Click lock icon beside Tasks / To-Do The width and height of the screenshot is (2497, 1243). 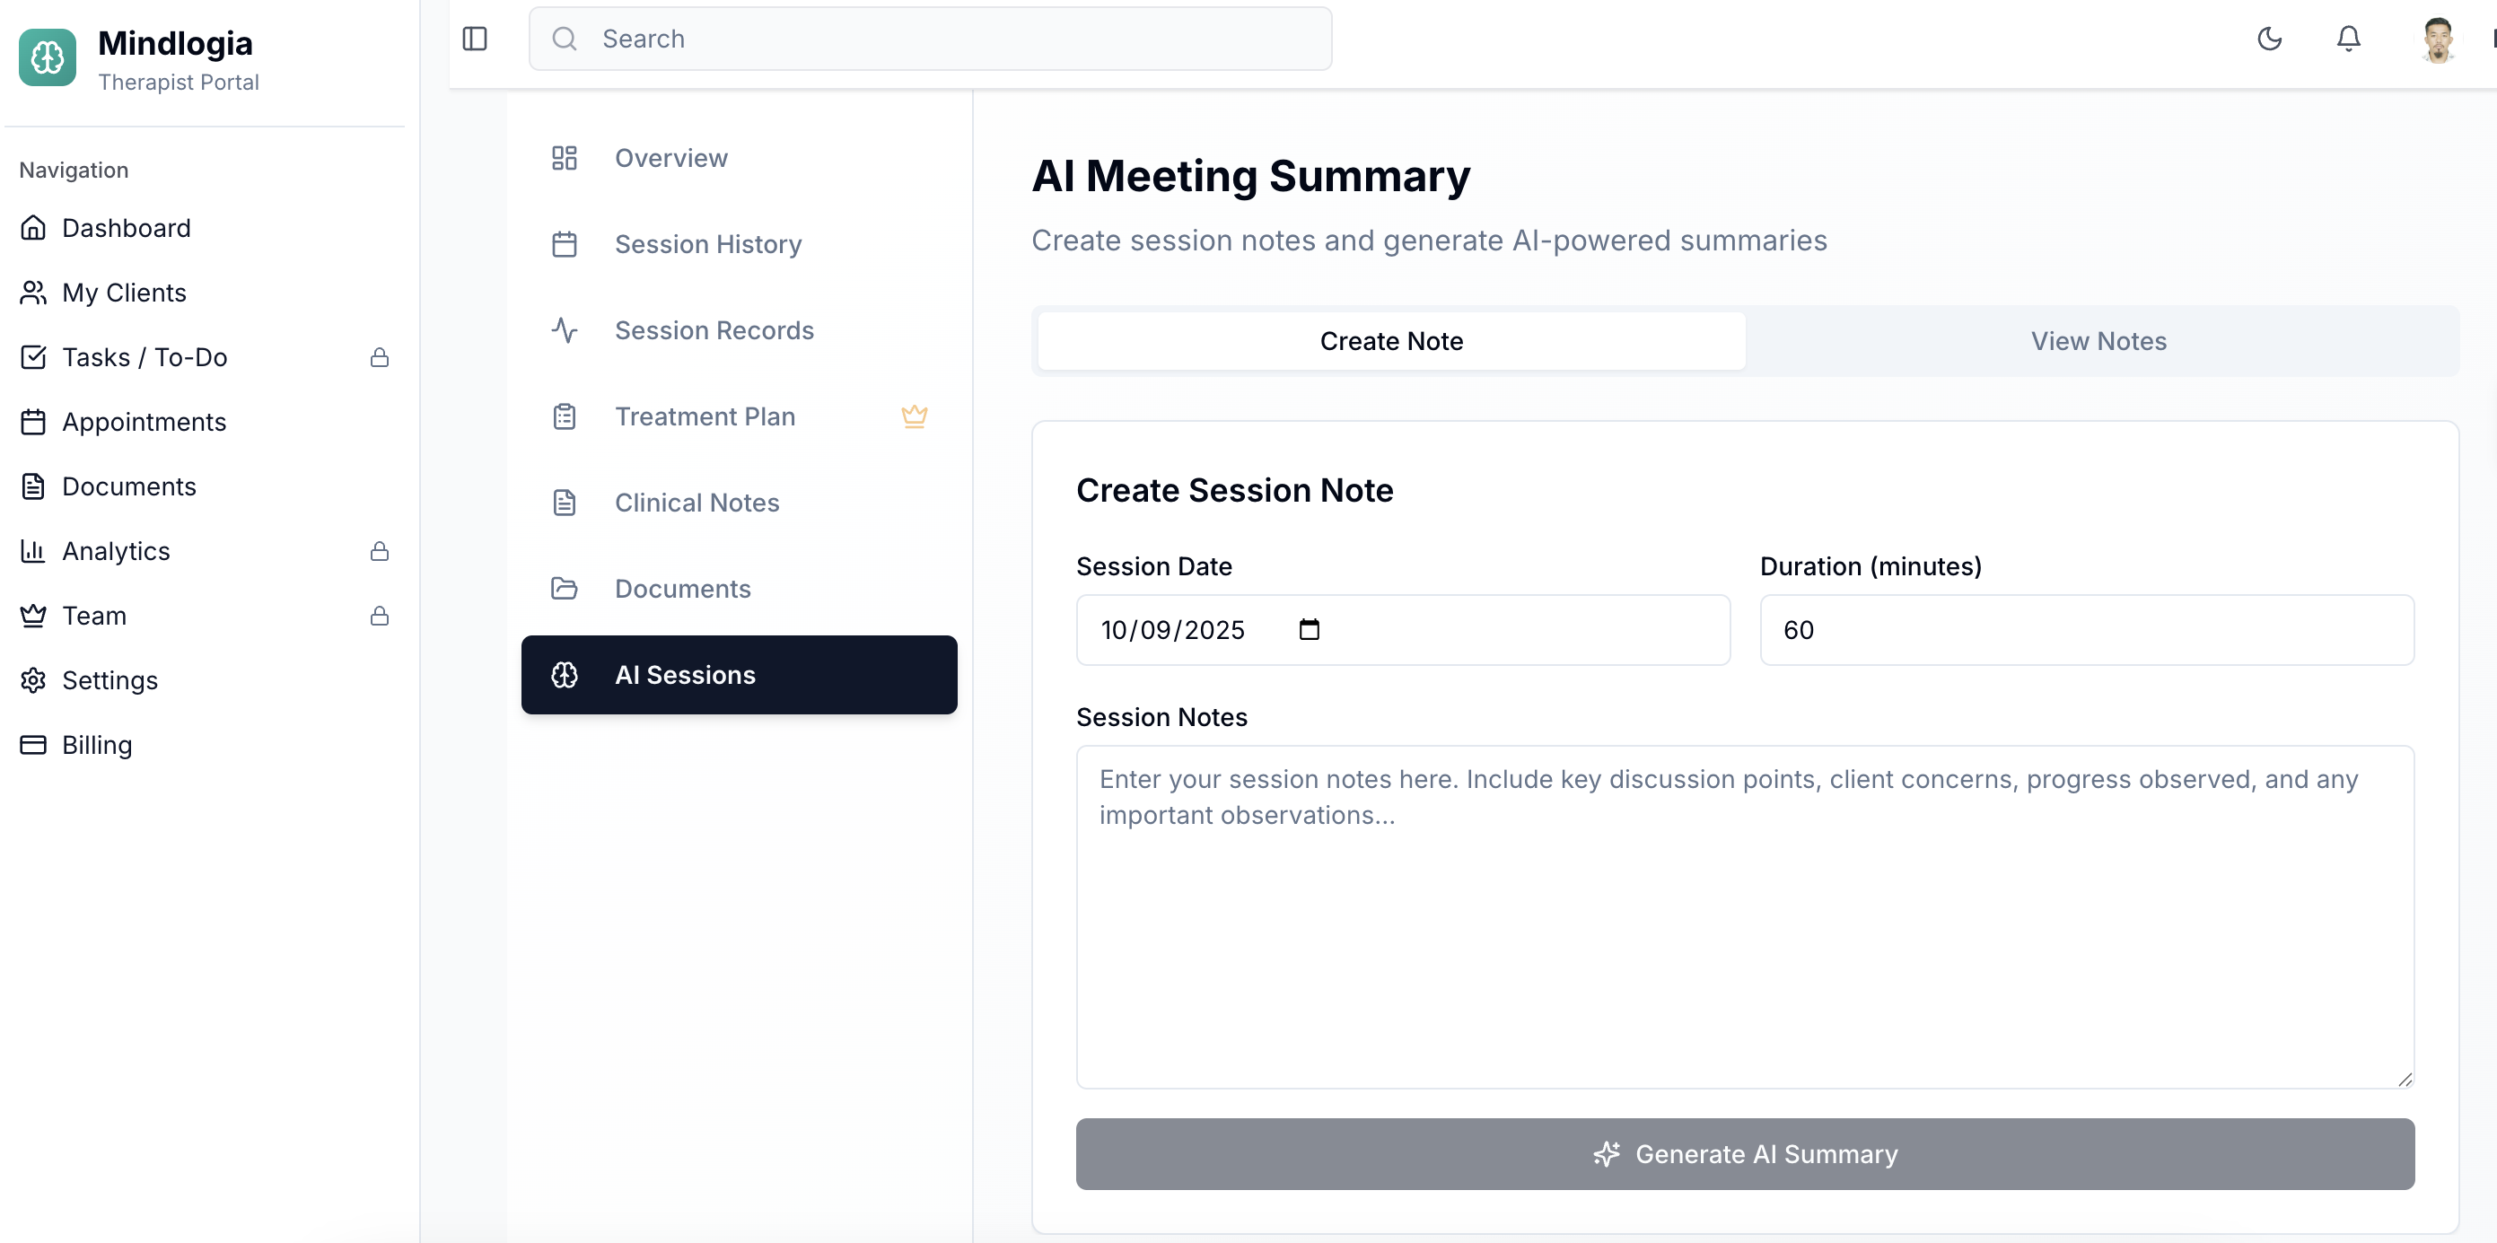pyautogui.click(x=379, y=358)
